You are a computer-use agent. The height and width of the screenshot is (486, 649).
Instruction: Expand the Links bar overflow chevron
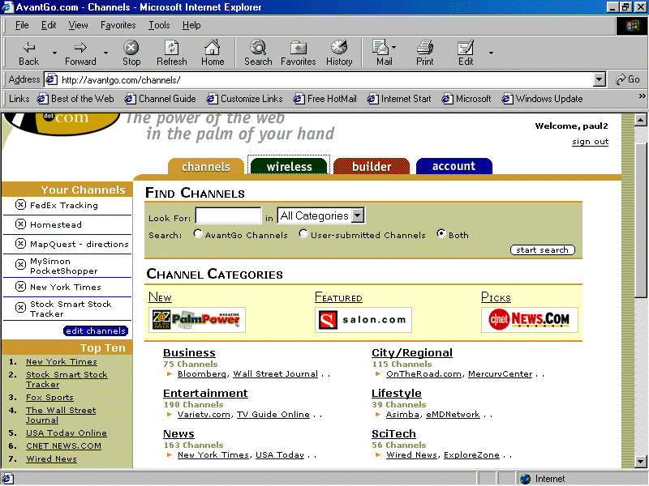[x=642, y=96]
